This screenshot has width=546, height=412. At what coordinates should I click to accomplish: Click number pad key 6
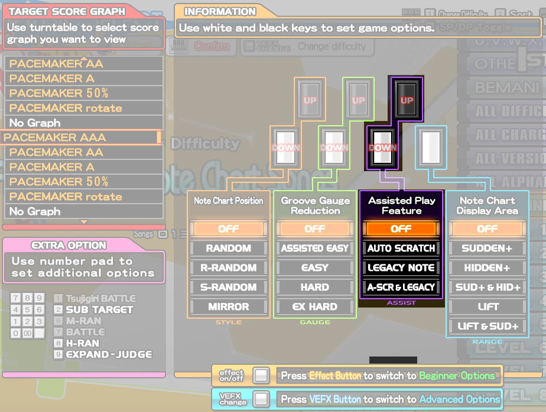click(x=40, y=310)
